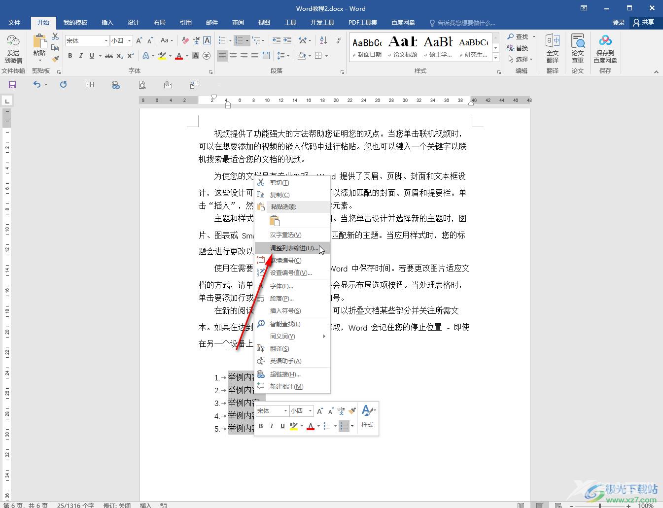
Task: Click mini toolbar red font color
Action: coord(311,426)
